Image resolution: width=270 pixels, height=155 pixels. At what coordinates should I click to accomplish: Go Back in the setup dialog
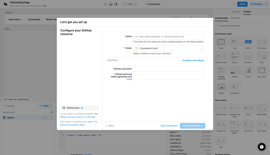110,126
